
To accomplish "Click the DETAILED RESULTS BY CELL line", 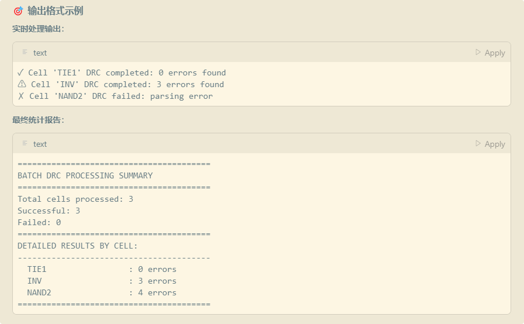I will tap(78, 246).
